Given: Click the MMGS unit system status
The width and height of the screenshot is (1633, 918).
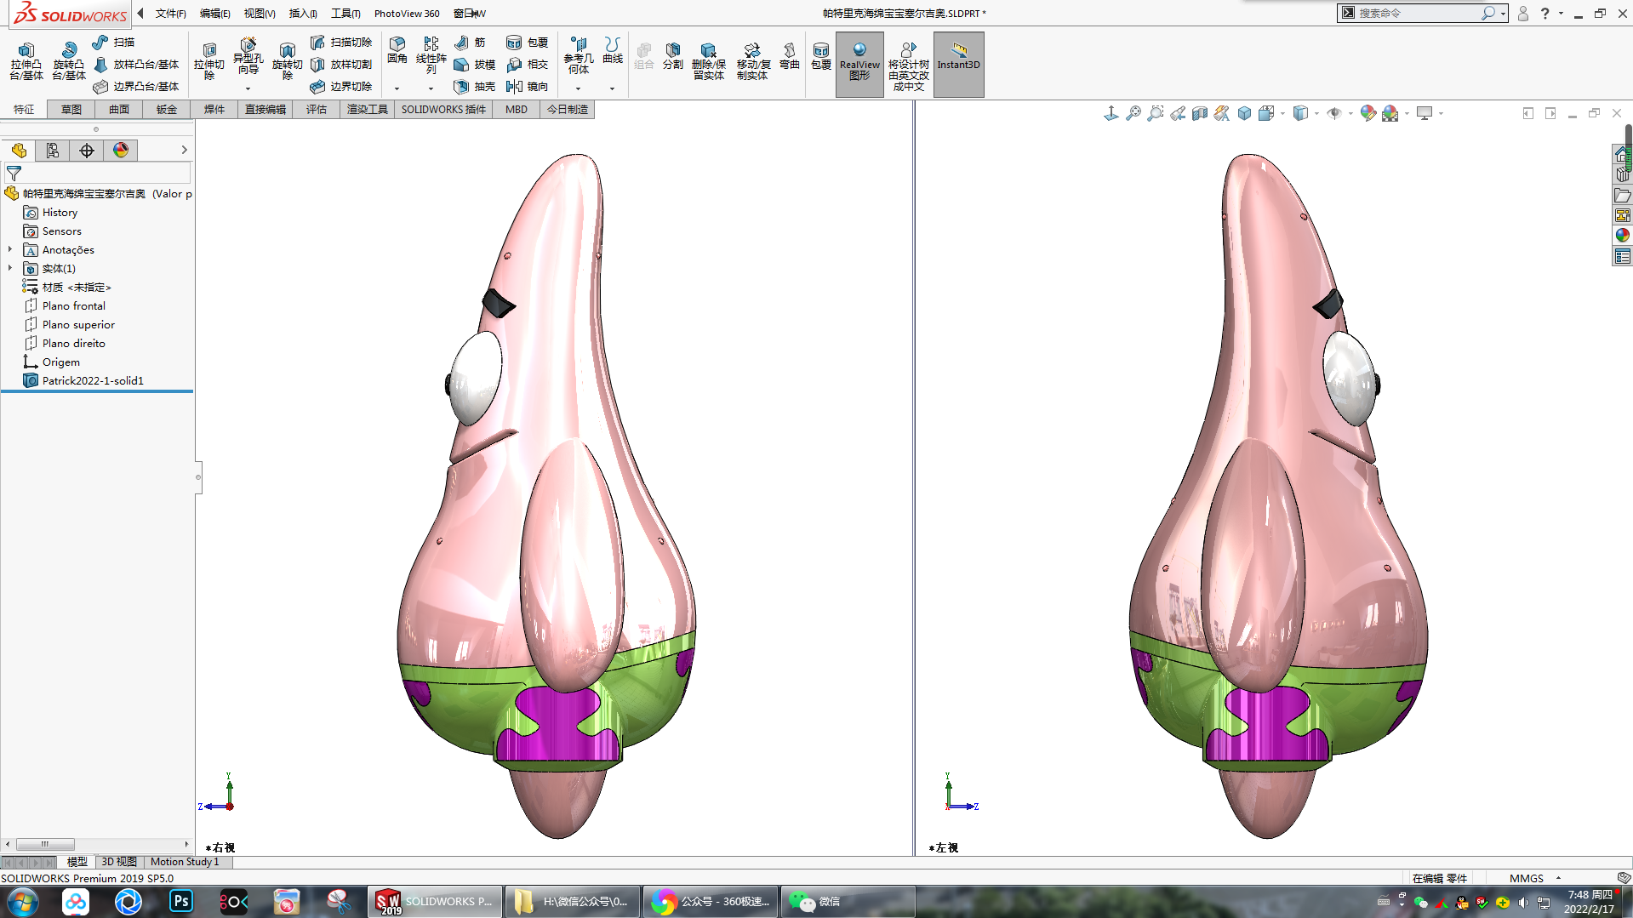Looking at the screenshot, I should 1526,878.
